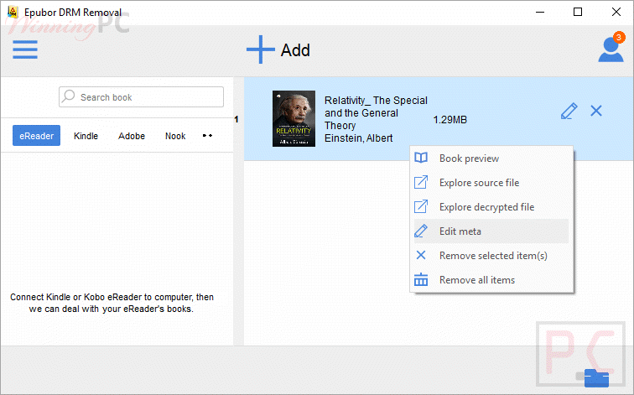Viewport: 634px width, 395px height.
Task: Click the Explore decrypted file arrow icon
Action: point(421,206)
